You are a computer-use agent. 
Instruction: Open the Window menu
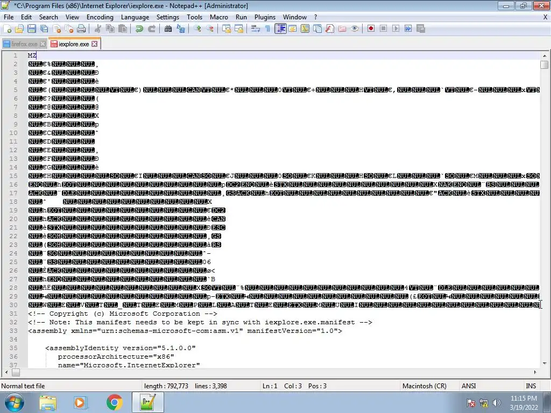click(295, 17)
